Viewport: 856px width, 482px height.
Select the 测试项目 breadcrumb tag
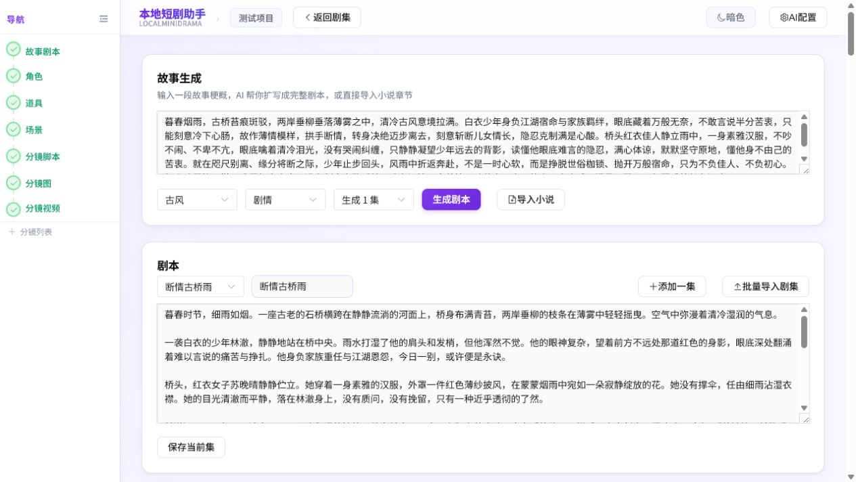[256, 18]
